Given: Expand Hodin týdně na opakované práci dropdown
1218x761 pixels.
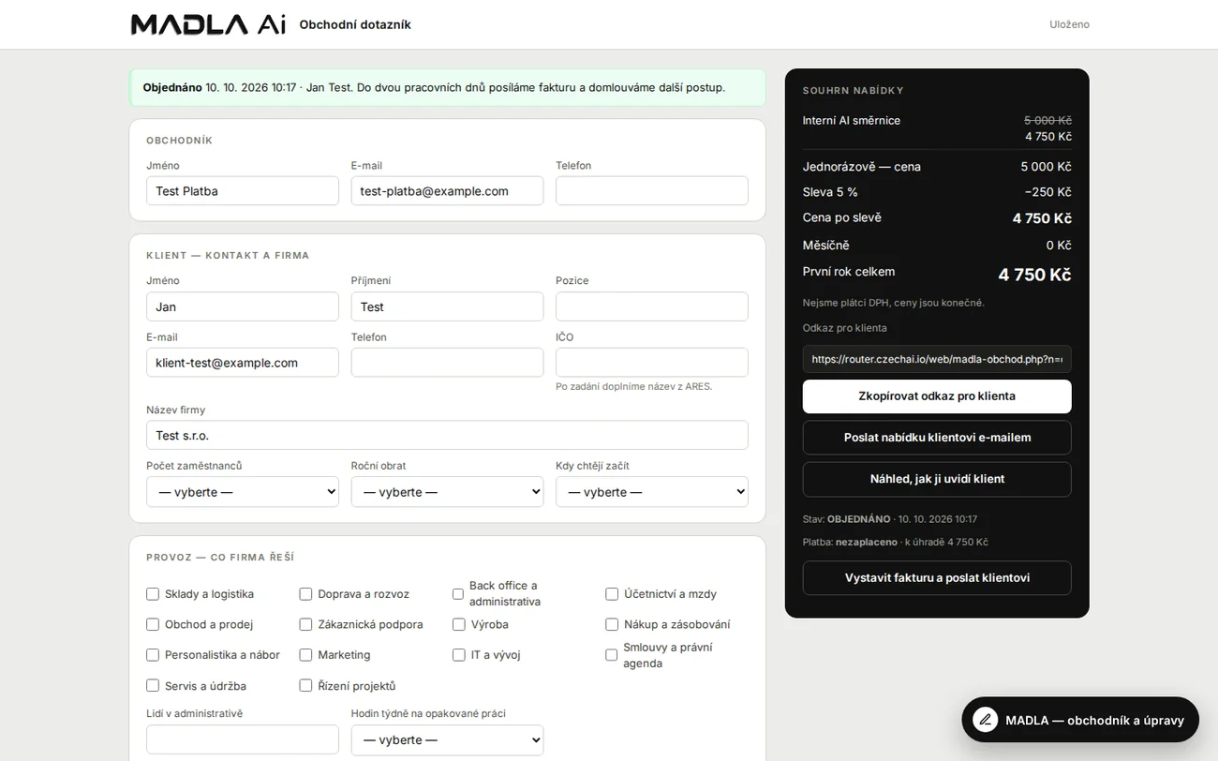Looking at the screenshot, I should [447, 739].
